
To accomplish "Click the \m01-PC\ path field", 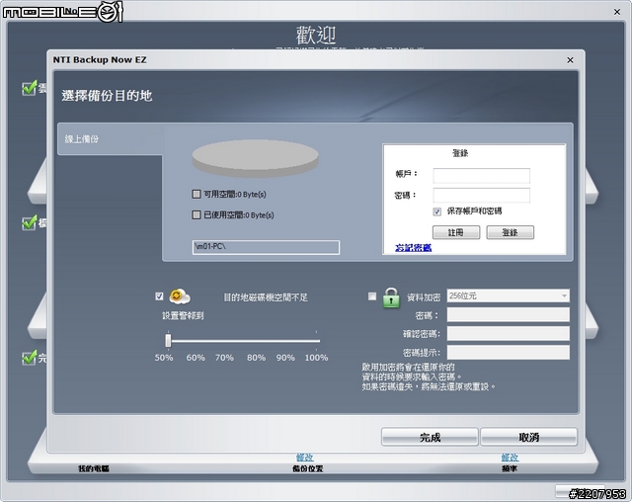I will 266,247.
